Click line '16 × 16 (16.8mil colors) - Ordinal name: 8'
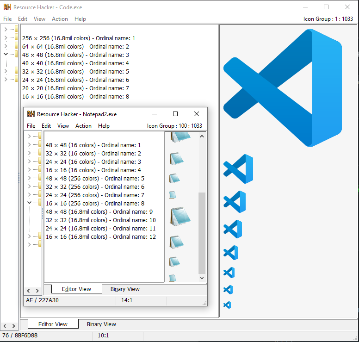The height and width of the screenshot is (342, 359). [75, 96]
